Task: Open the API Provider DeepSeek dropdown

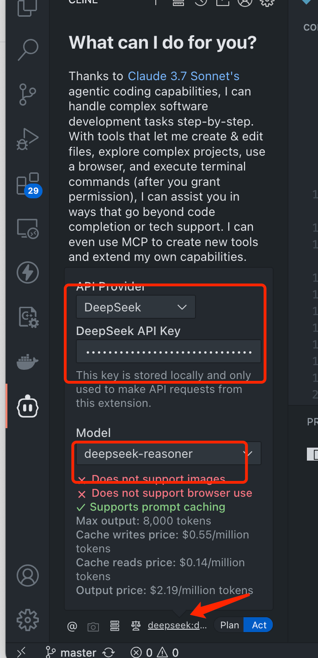Action: pos(136,307)
